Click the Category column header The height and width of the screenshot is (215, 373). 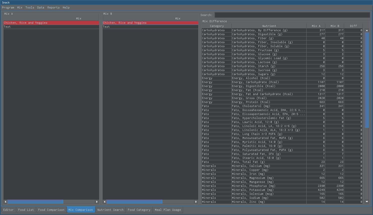217,26
